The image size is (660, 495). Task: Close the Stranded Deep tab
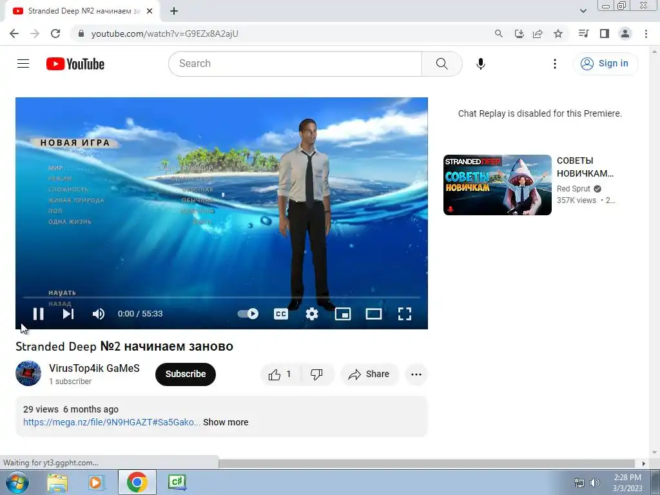(150, 12)
